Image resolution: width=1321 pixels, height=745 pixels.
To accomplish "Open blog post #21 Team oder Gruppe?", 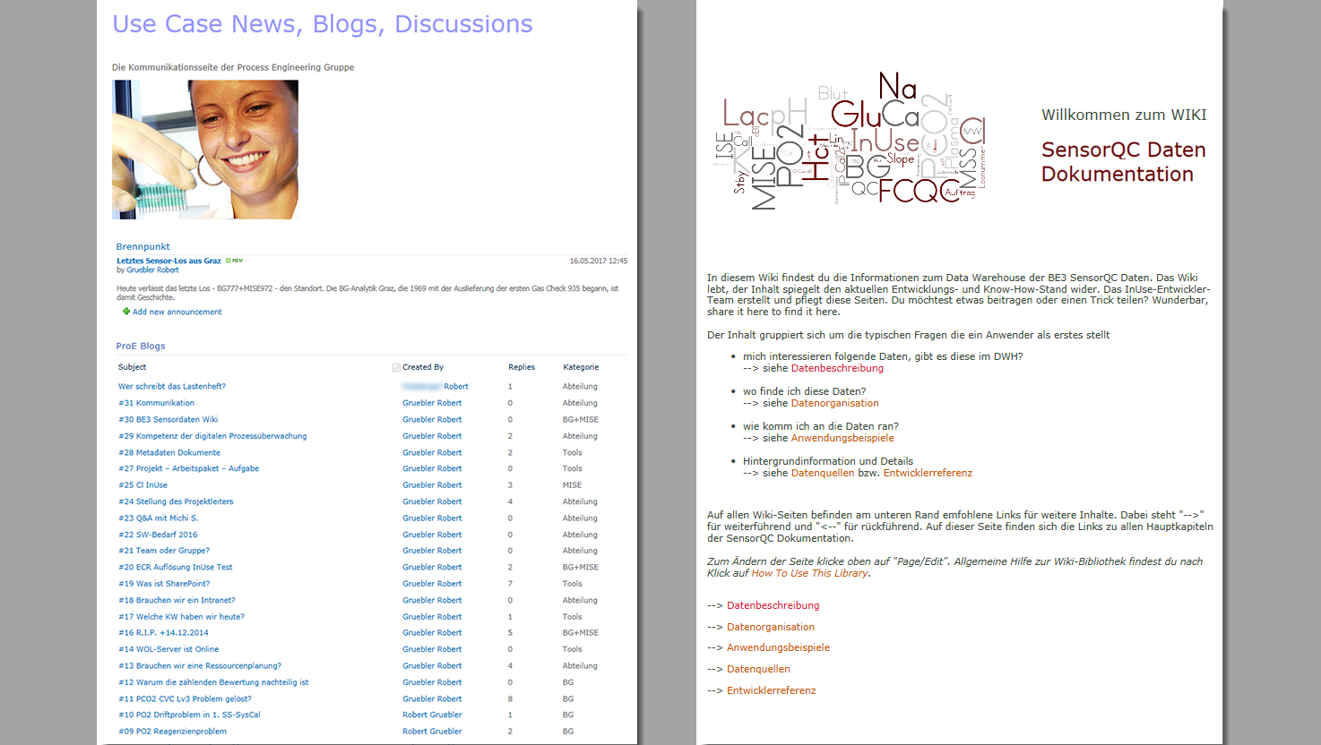I will click(164, 551).
